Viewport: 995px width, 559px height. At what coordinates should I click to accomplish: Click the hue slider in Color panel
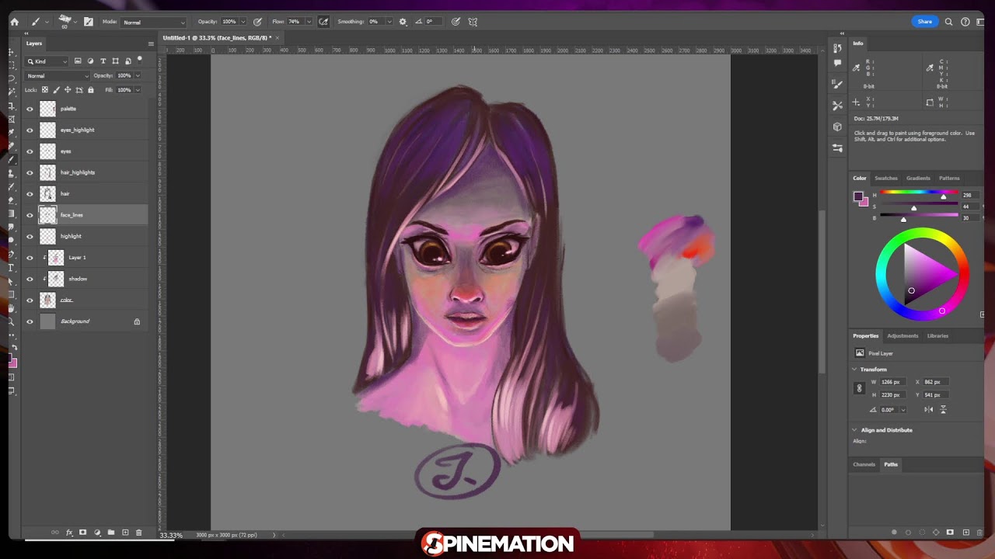click(919, 192)
